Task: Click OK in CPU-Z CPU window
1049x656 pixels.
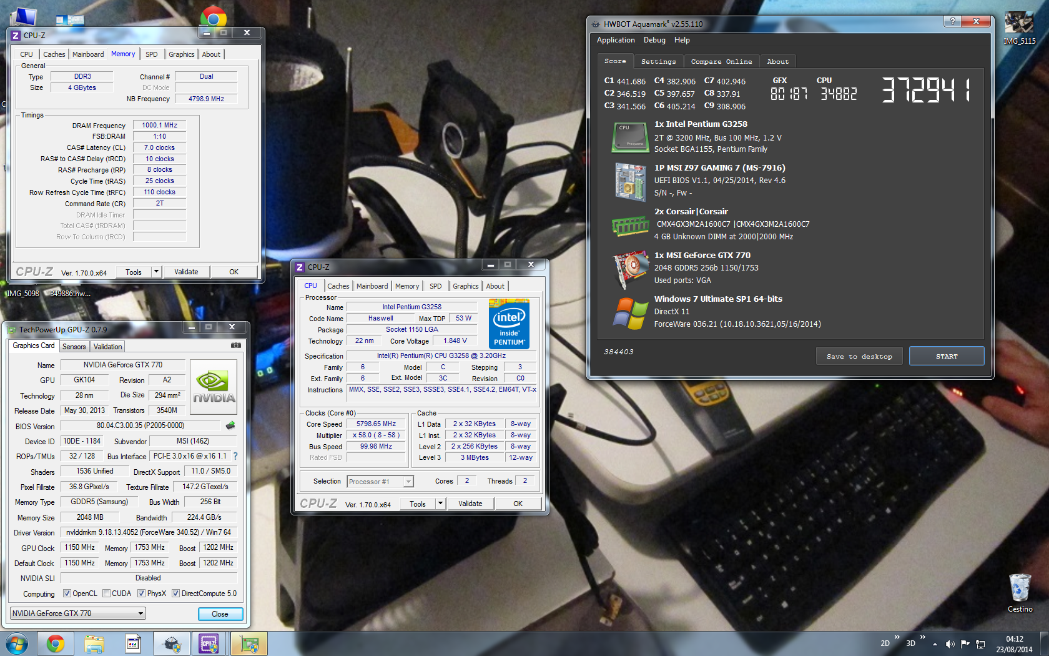Action: pos(518,504)
